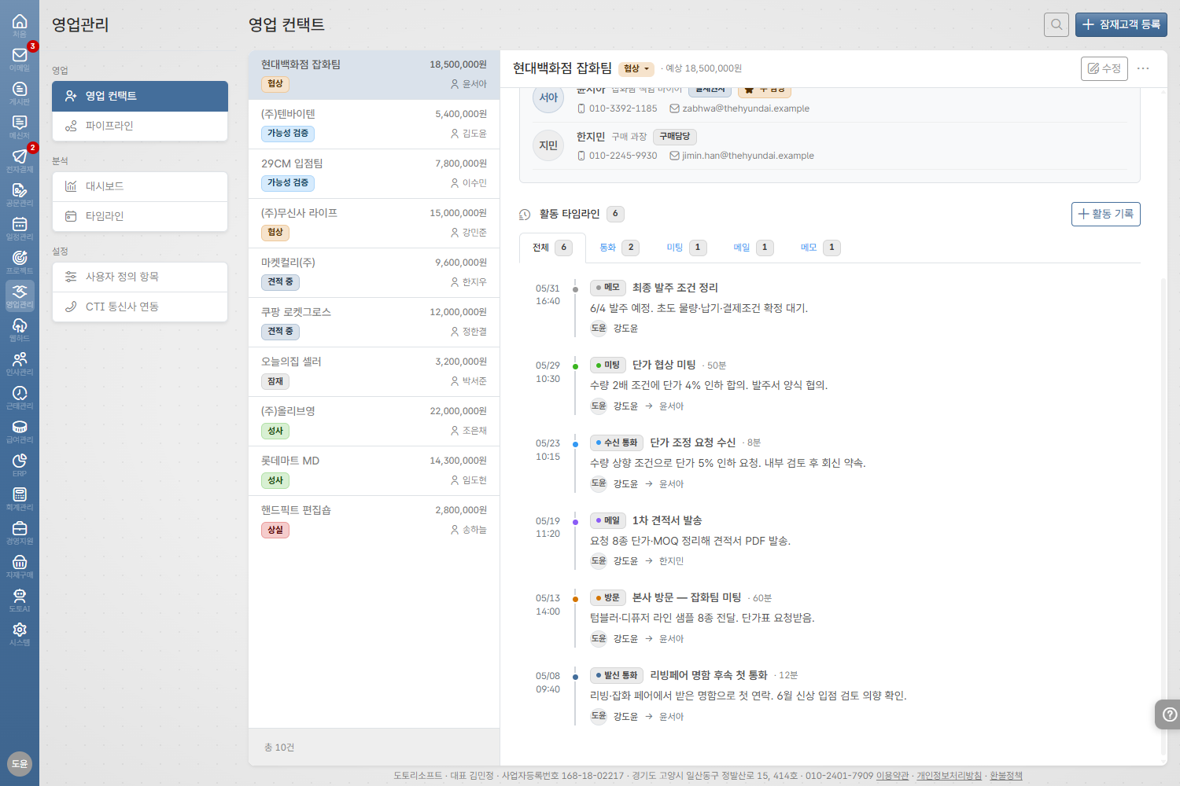1180x786 pixels.
Task: Click the 지민 contact avatar
Action: click(548, 145)
